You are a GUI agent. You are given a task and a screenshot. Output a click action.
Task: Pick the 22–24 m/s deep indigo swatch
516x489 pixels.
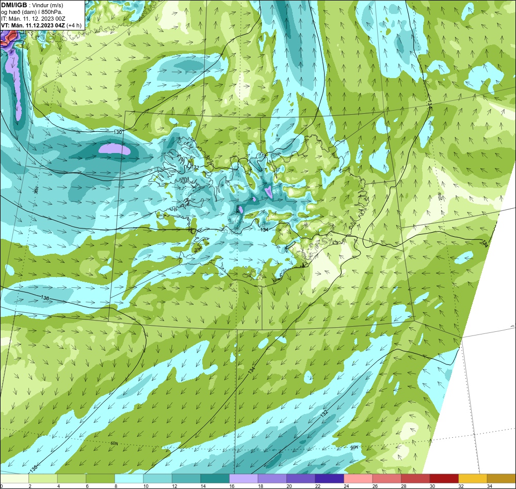point(329,479)
